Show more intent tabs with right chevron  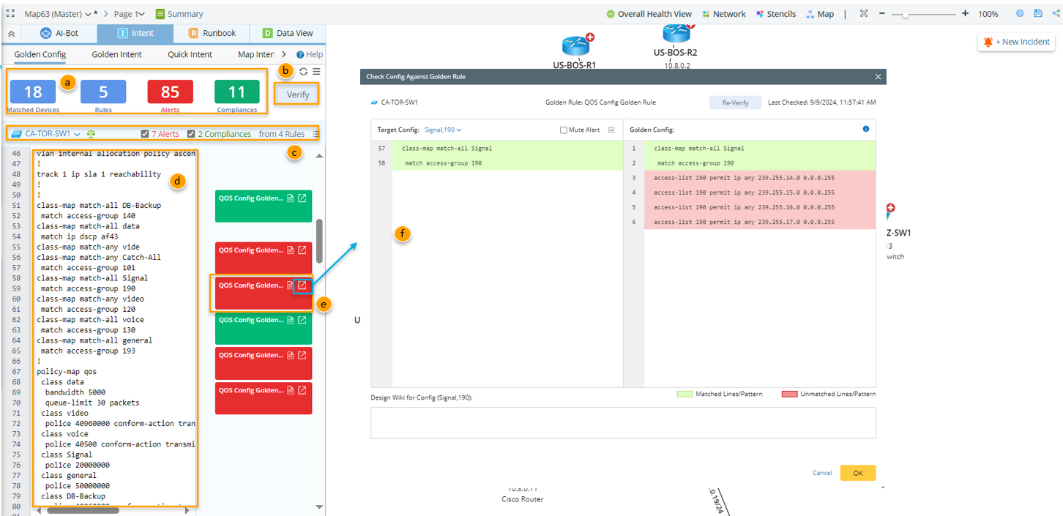[x=283, y=54]
